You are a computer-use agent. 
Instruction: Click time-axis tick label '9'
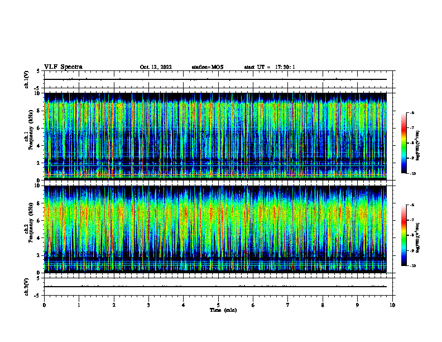pos(357,305)
